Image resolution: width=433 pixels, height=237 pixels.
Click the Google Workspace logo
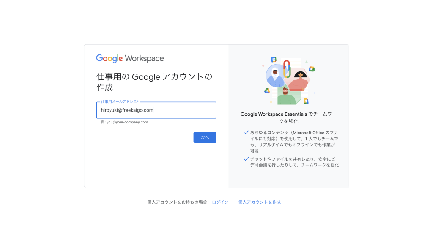(x=130, y=59)
